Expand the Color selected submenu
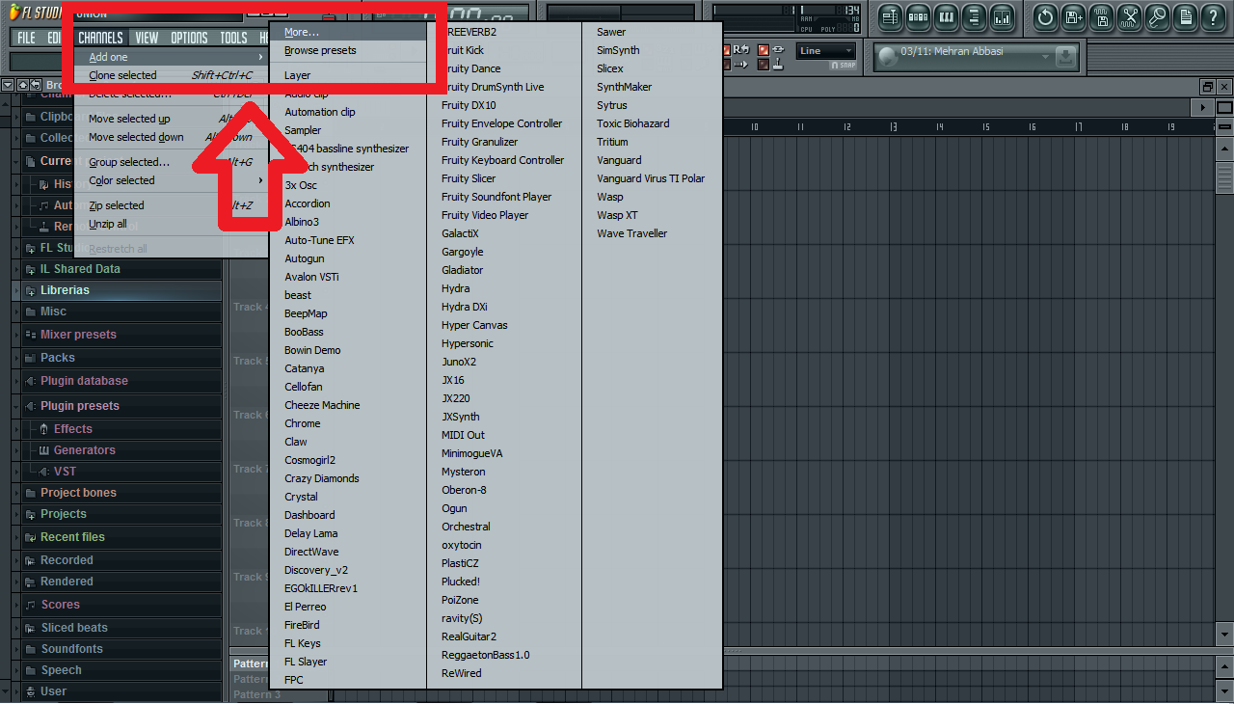This screenshot has height=704, width=1234. click(x=260, y=180)
